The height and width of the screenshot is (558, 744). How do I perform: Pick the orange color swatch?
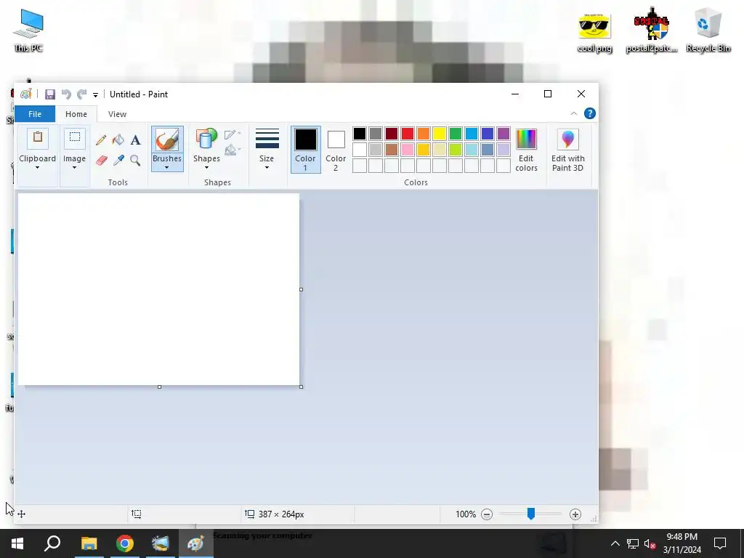[424, 134]
